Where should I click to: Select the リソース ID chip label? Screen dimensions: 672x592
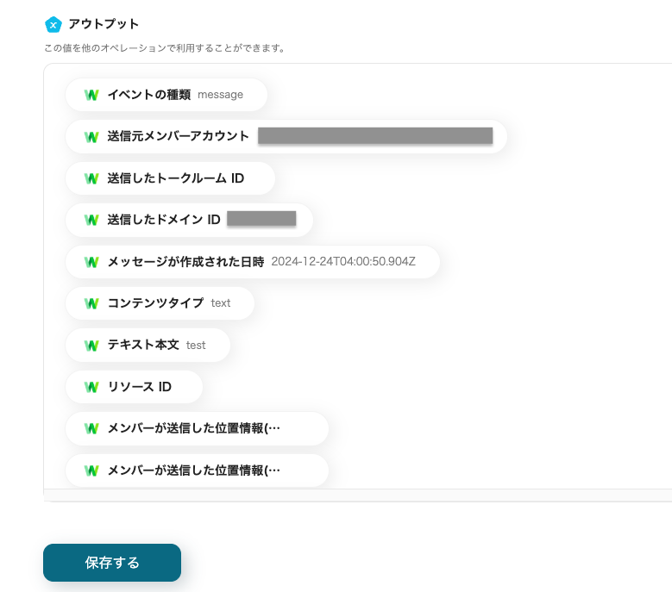pos(139,387)
